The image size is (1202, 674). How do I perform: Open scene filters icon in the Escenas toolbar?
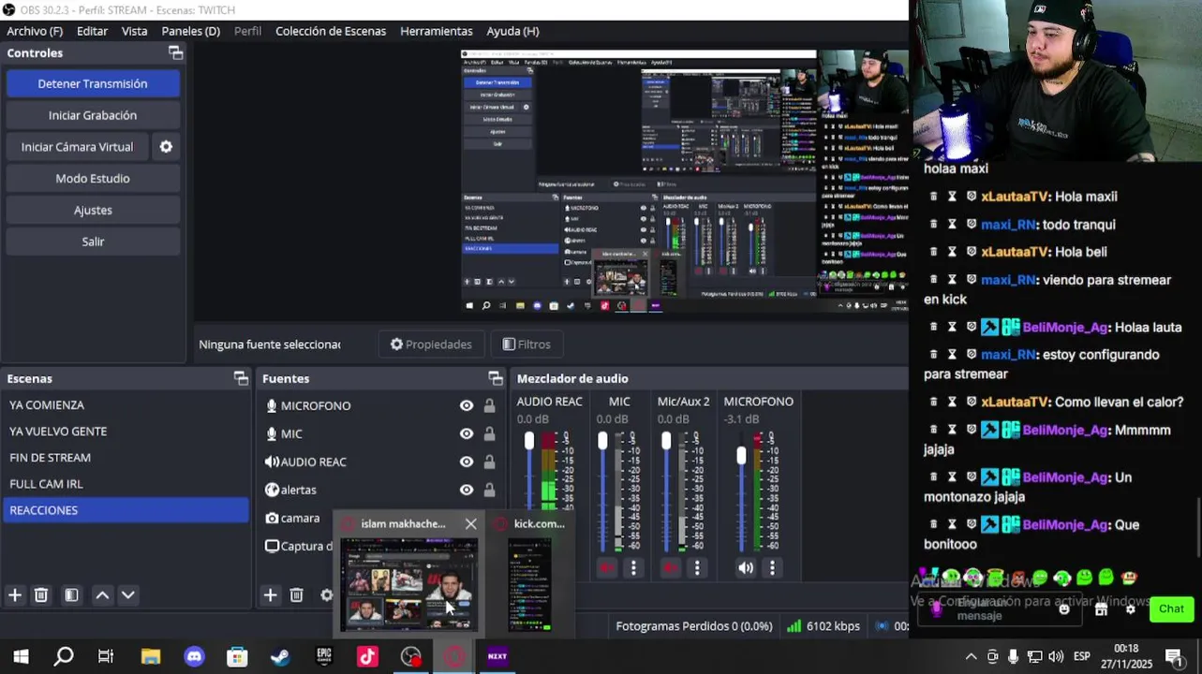(x=71, y=595)
